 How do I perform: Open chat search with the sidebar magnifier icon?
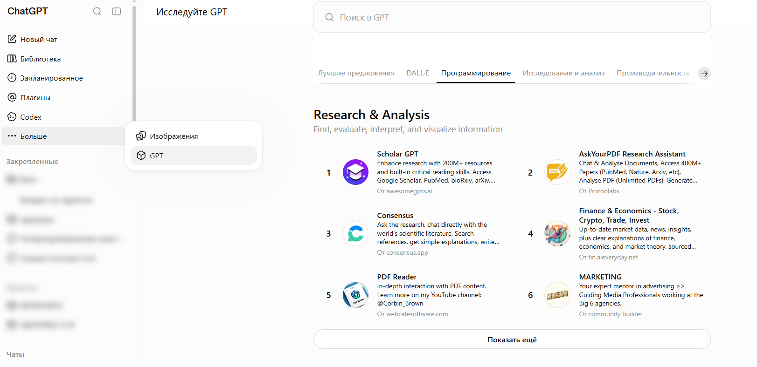(x=97, y=12)
